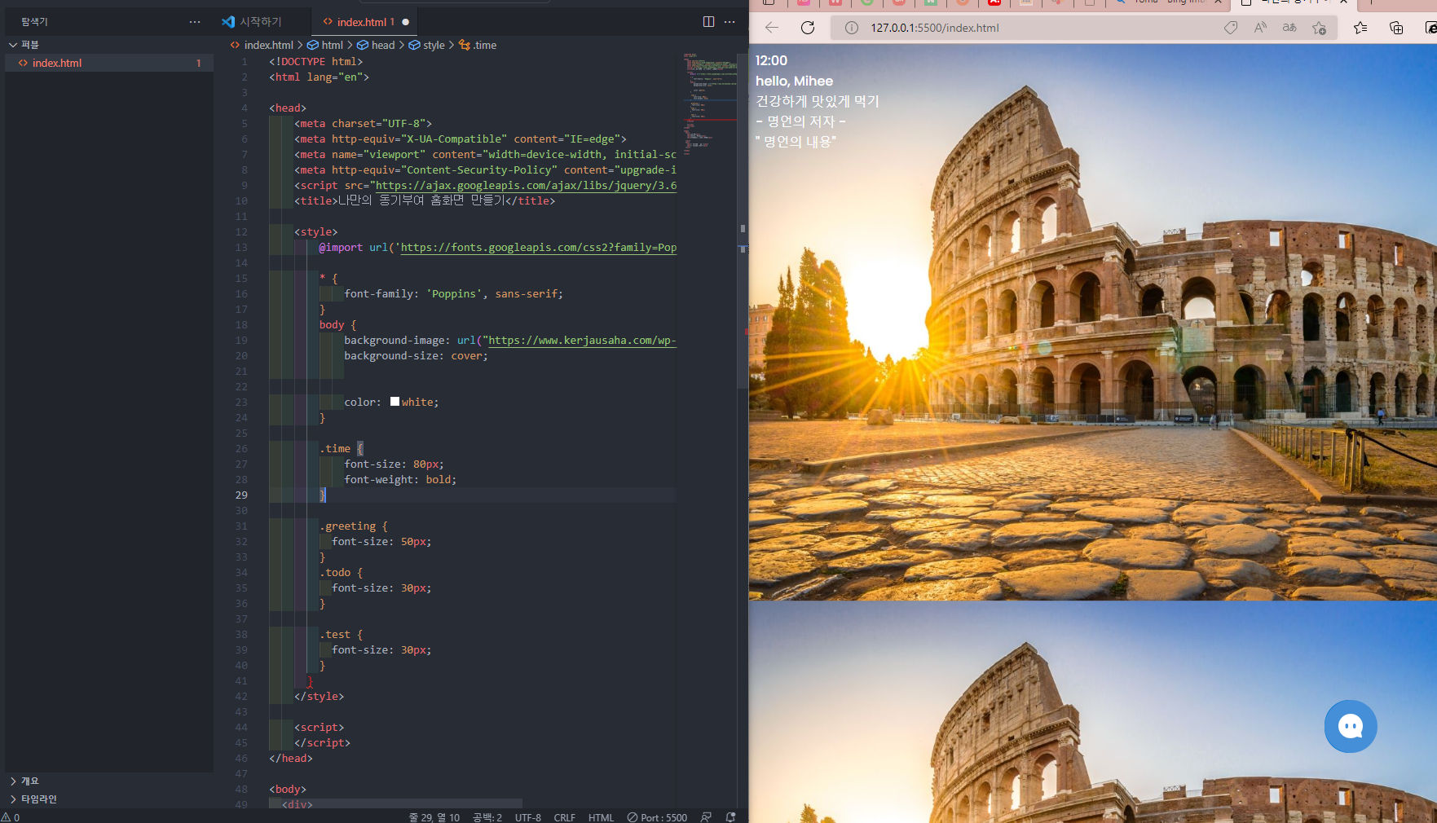Open index.html in the explorer tree
The height and width of the screenshot is (823, 1437).
pyautogui.click(x=109, y=63)
